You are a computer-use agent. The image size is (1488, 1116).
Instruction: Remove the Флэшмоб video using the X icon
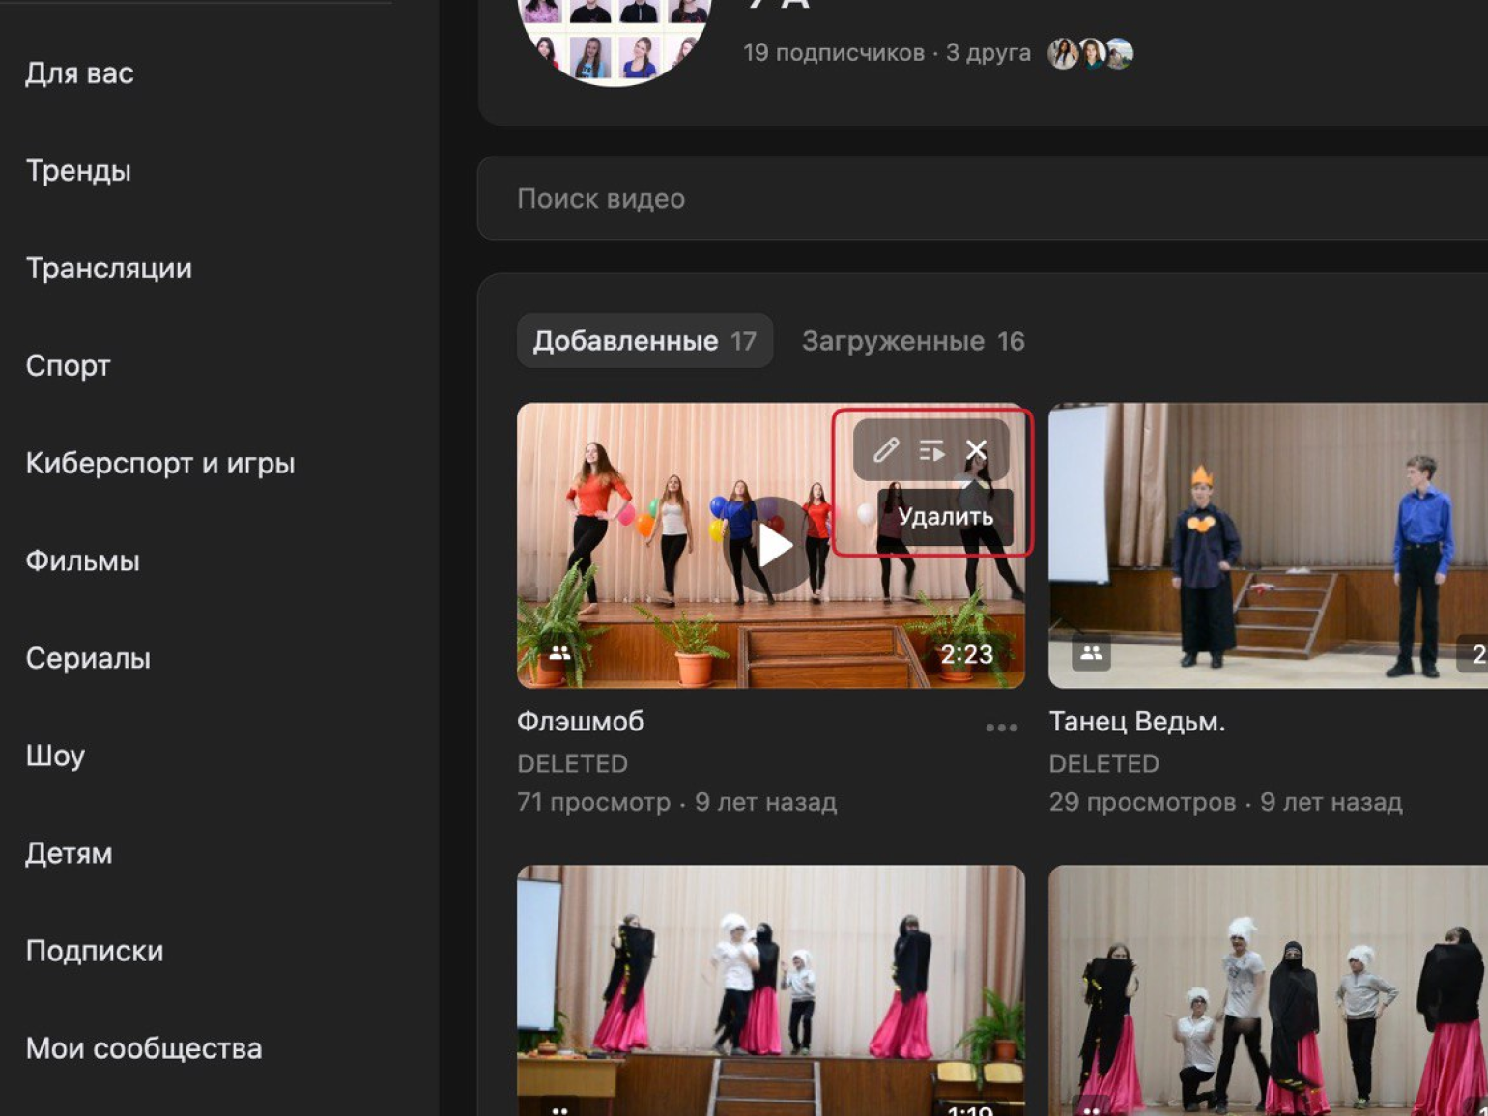[976, 450]
